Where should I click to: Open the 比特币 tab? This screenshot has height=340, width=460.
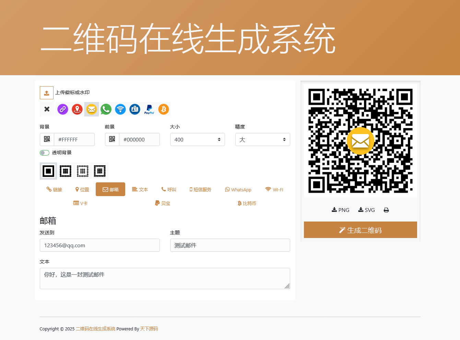247,203
